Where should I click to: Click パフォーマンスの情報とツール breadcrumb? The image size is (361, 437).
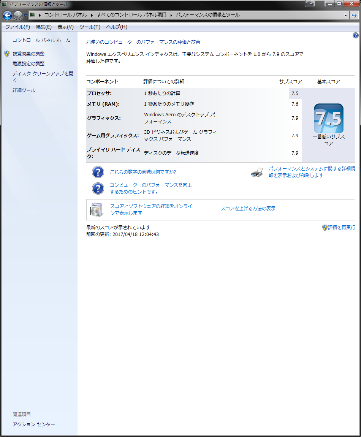click(x=208, y=15)
